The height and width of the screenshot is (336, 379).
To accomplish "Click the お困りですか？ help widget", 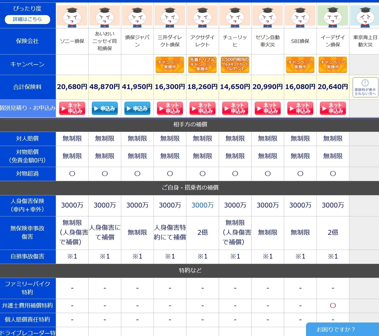I will [x=342, y=329].
